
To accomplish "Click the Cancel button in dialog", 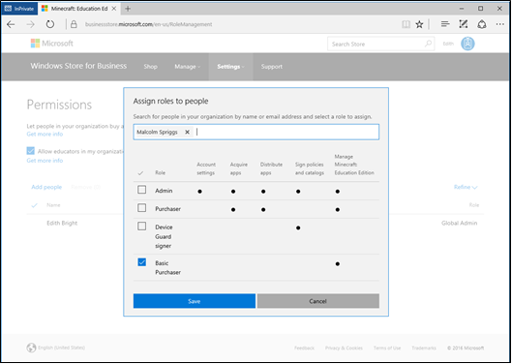I will pyautogui.click(x=318, y=301).
